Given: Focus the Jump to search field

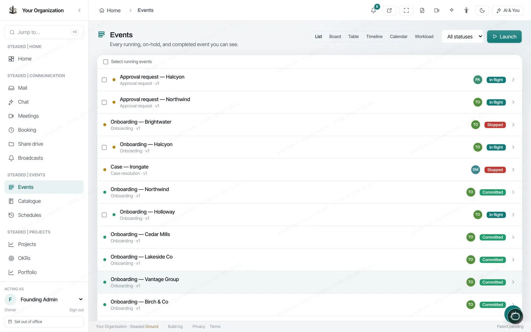Looking at the screenshot, I should point(44,32).
